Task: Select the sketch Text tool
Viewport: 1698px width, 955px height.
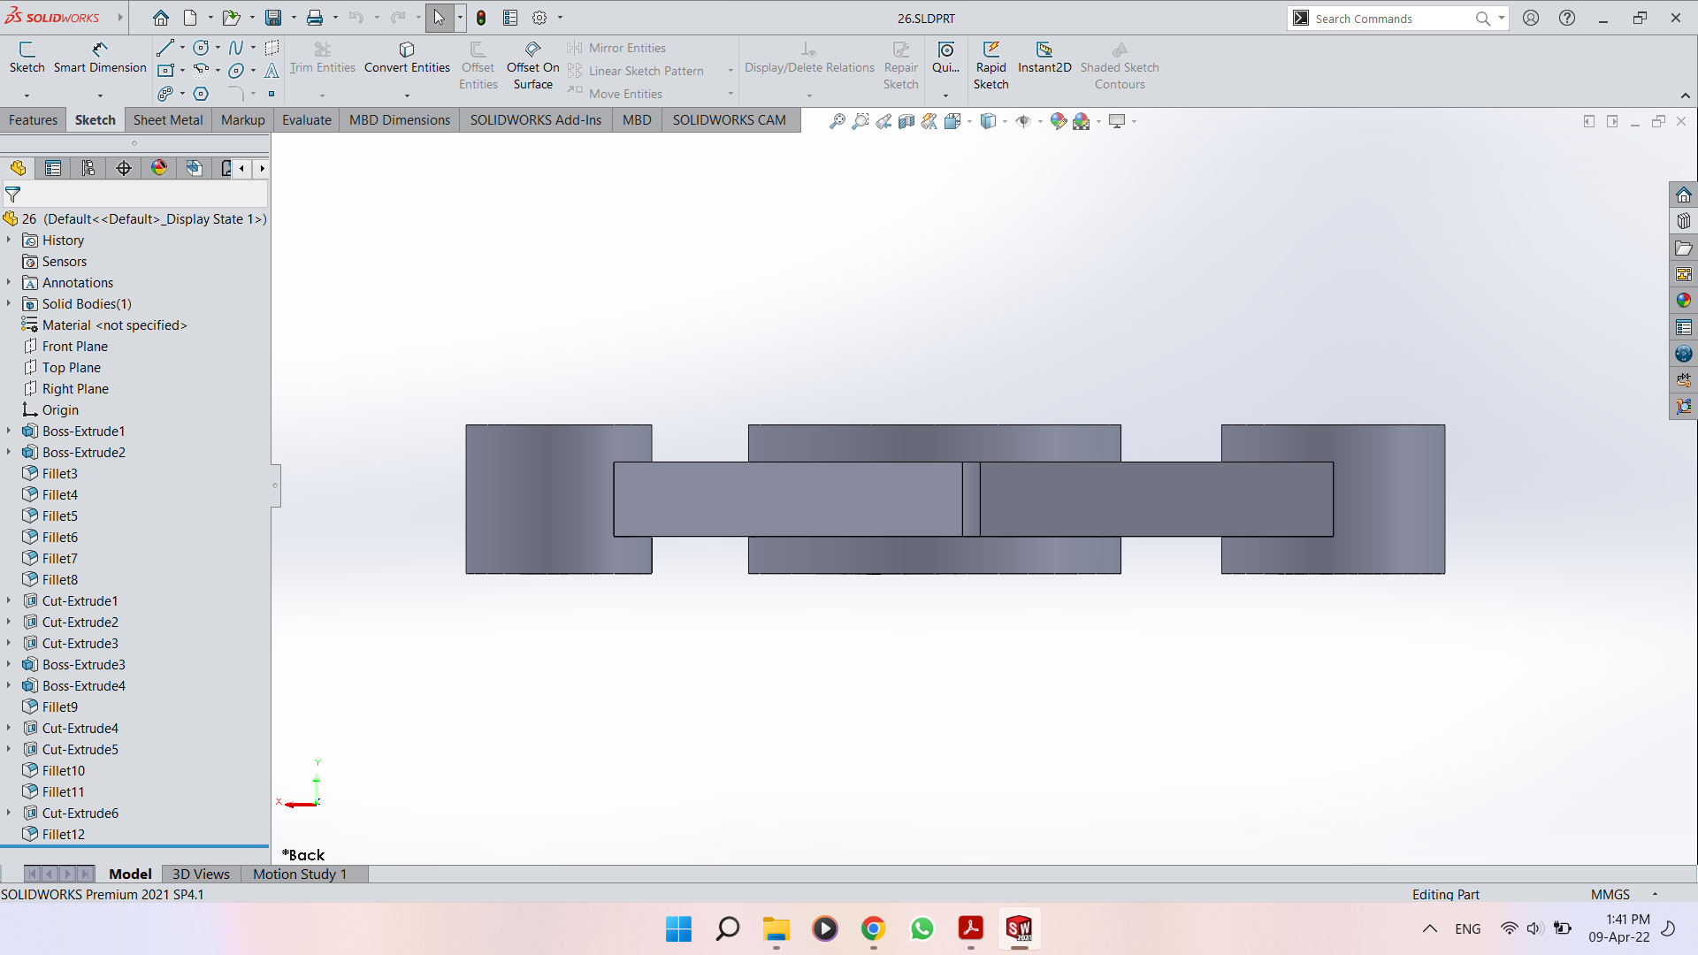Action: (x=272, y=70)
